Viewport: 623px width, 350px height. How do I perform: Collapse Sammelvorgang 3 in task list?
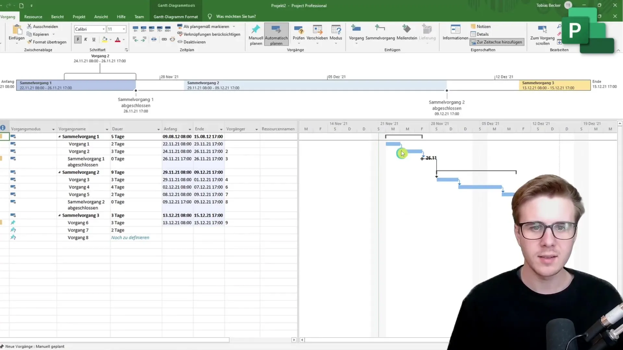coord(59,215)
